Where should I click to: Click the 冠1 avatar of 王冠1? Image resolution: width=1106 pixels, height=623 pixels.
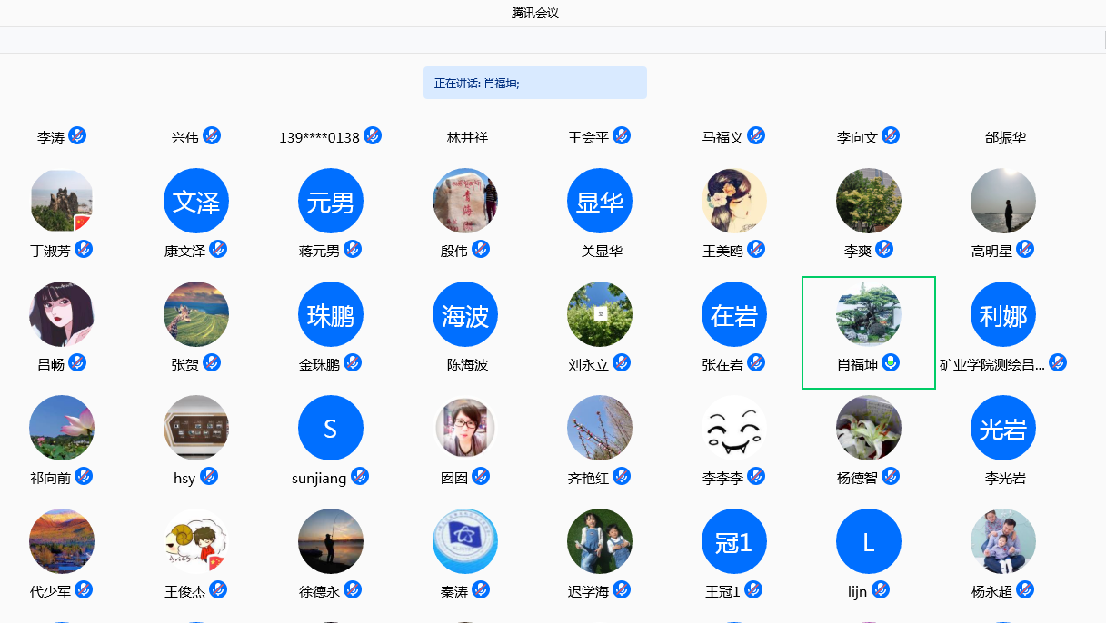[734, 541]
